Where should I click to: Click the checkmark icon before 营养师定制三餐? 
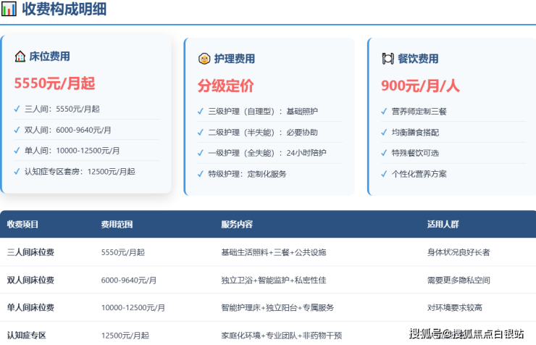pyautogui.click(x=384, y=112)
